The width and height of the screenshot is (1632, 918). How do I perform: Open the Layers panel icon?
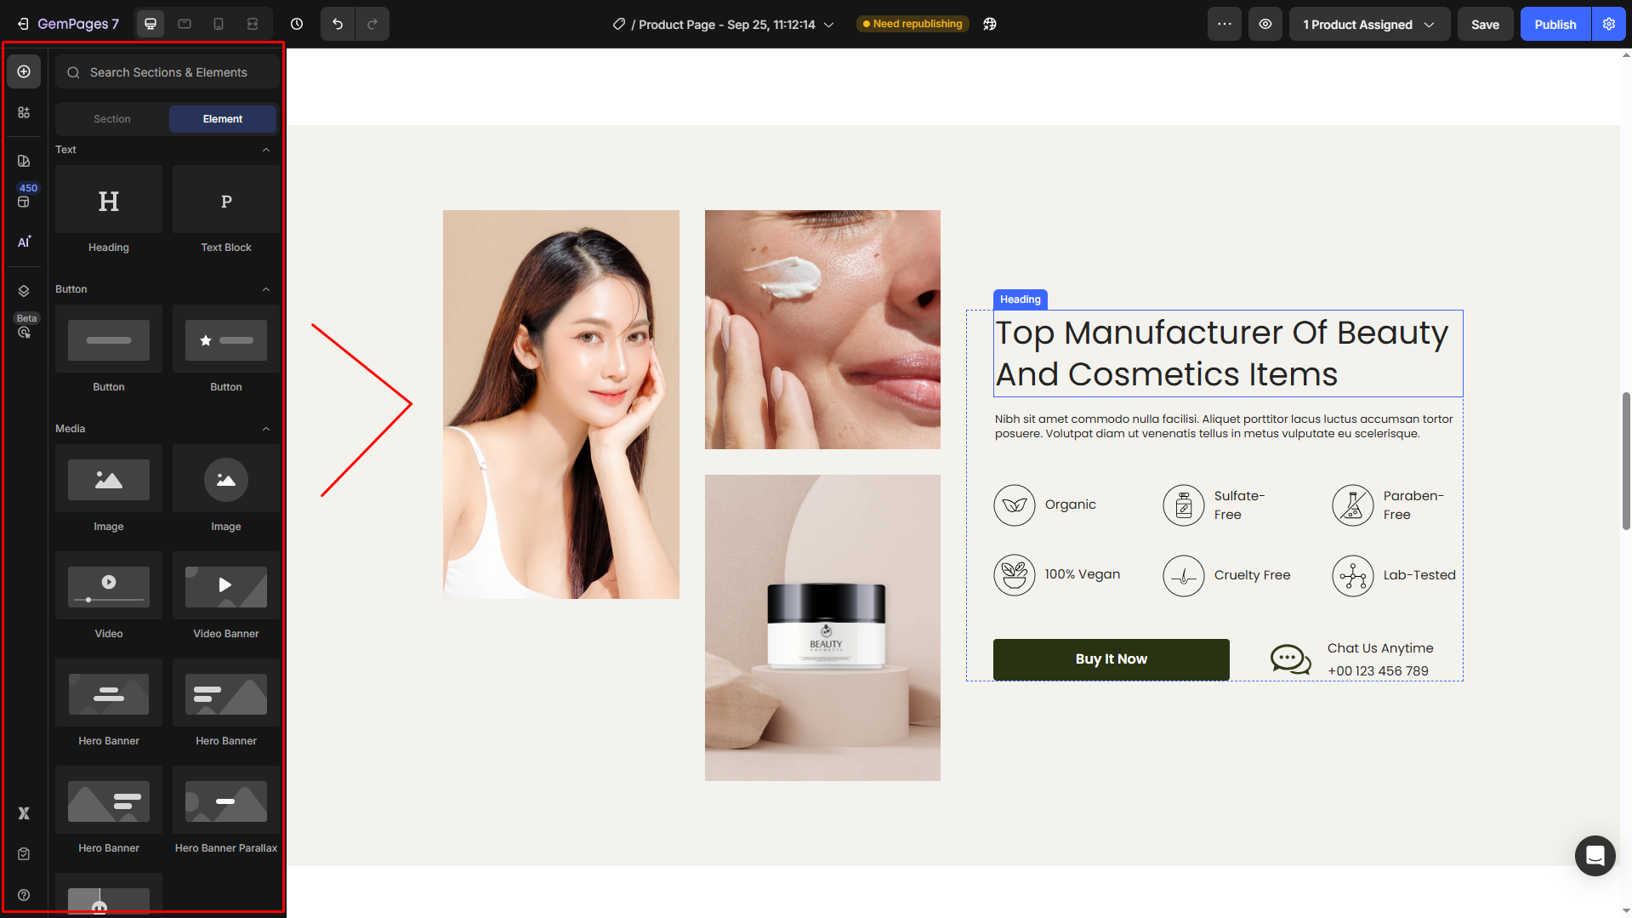click(x=24, y=290)
